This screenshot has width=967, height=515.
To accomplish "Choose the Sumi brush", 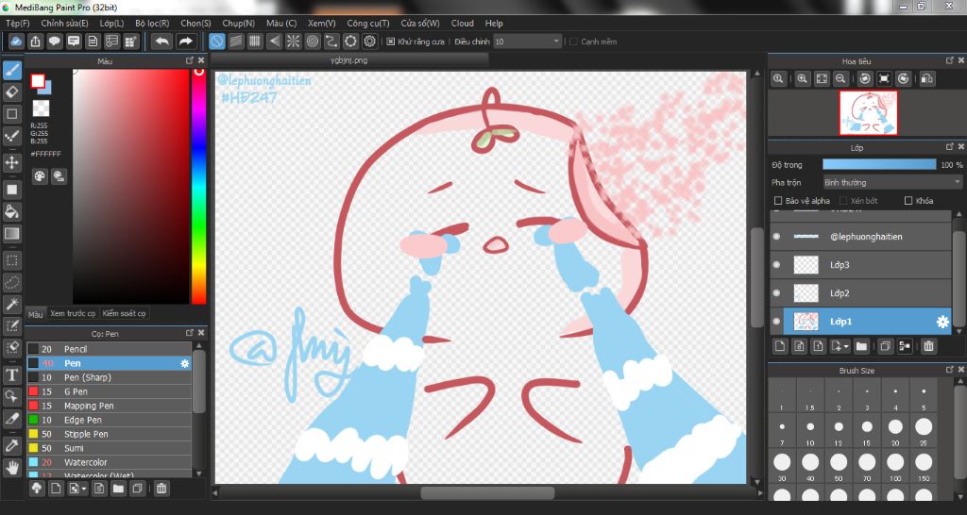I will (x=110, y=448).
